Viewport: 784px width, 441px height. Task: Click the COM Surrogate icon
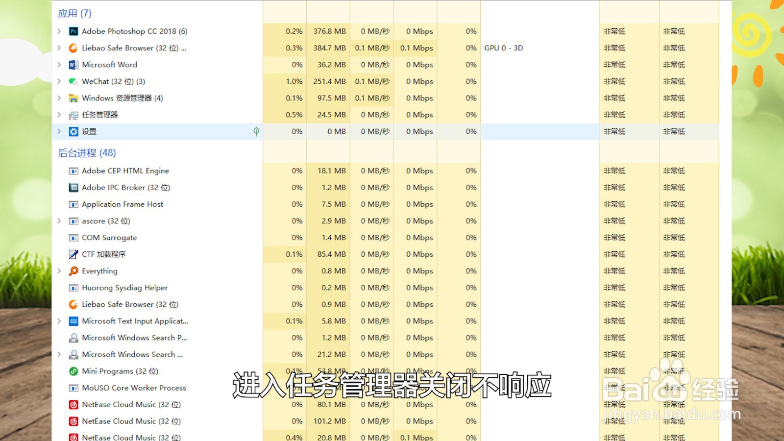pyautogui.click(x=73, y=238)
